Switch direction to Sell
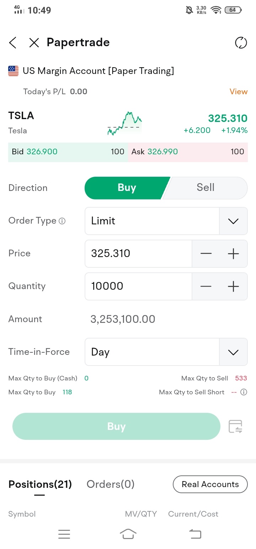 (206, 188)
